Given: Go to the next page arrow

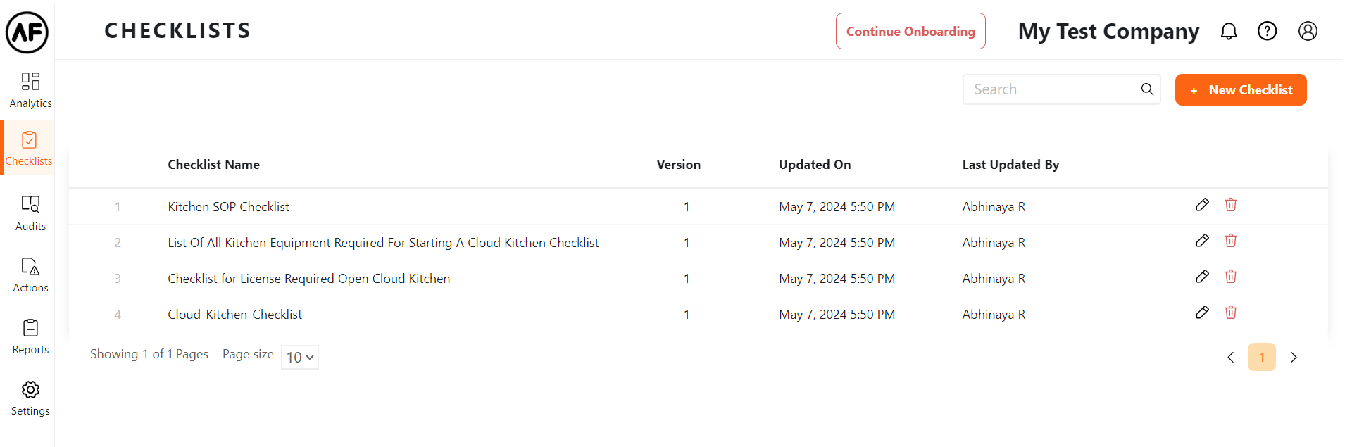Looking at the screenshot, I should 1294,358.
